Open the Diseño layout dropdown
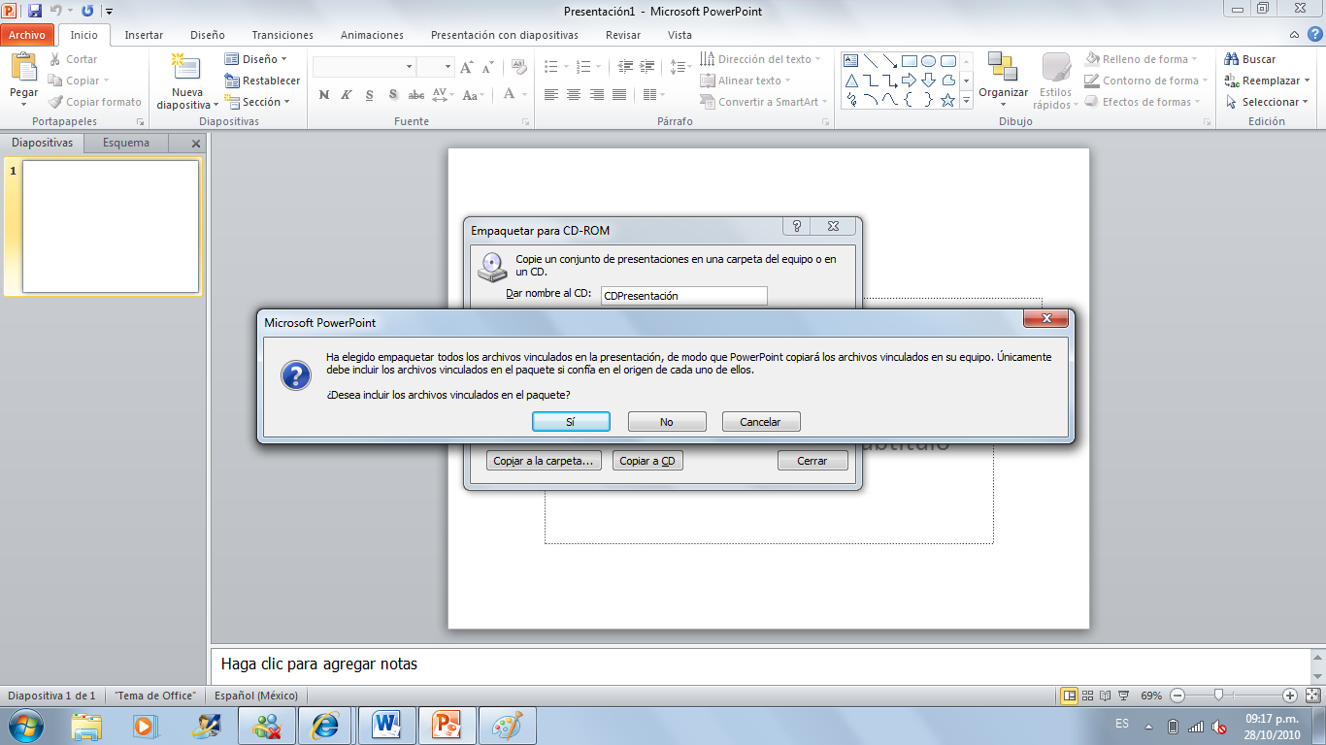Viewport: 1326px width, 745px height. (x=255, y=59)
